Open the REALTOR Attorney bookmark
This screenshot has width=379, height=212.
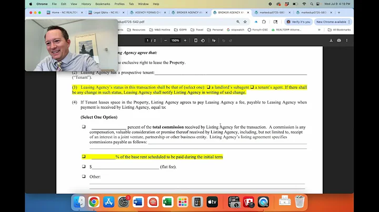(286, 29)
